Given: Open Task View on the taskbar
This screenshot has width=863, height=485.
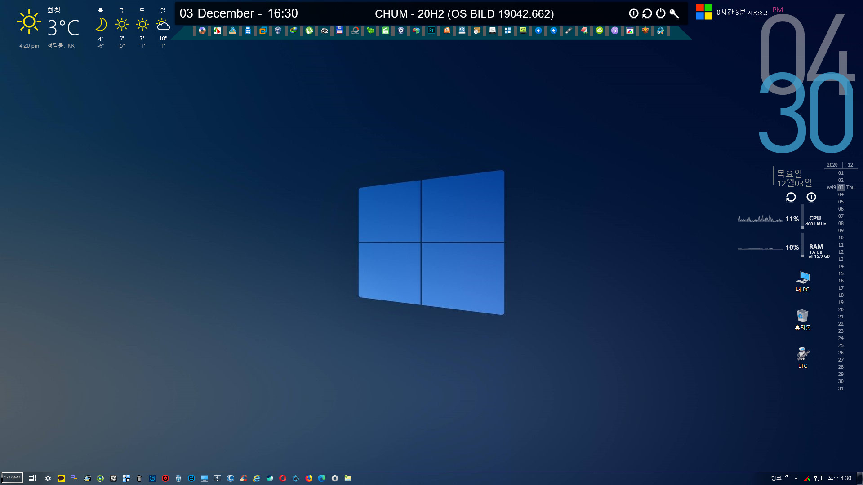Looking at the screenshot, I should click(32, 478).
